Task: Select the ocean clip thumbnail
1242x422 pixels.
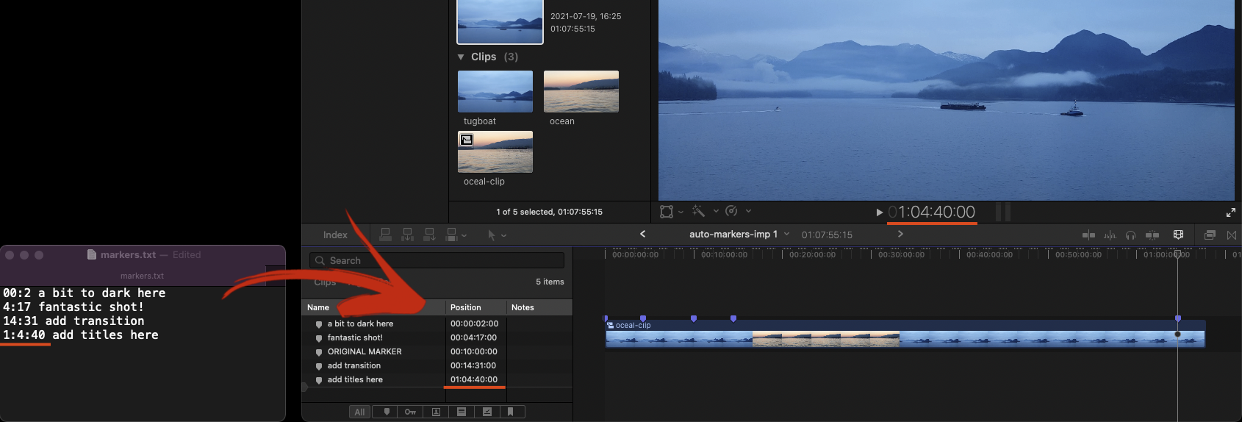Action: pos(581,91)
